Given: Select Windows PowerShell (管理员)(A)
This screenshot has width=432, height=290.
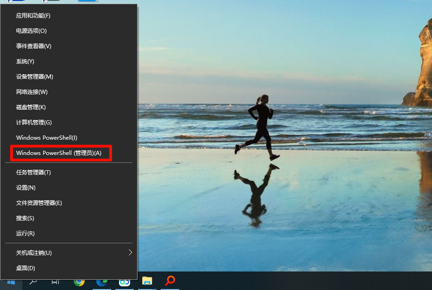Looking at the screenshot, I should [59, 153].
